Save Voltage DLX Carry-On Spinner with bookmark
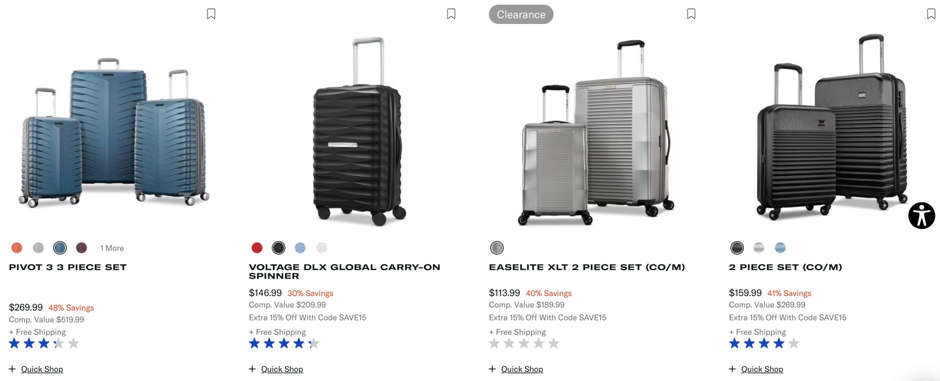Screen dimensions: 940x381 [451, 14]
